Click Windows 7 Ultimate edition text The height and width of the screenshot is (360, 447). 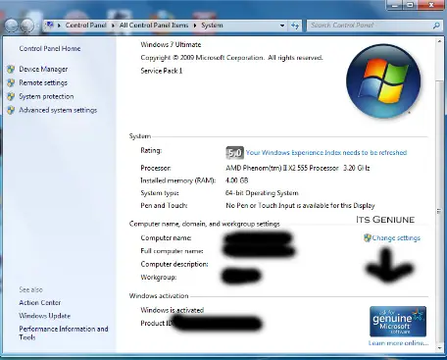(171, 44)
